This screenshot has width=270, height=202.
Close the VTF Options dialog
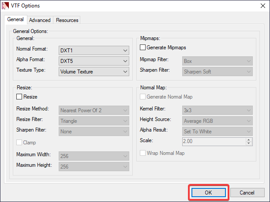pos(263,6)
